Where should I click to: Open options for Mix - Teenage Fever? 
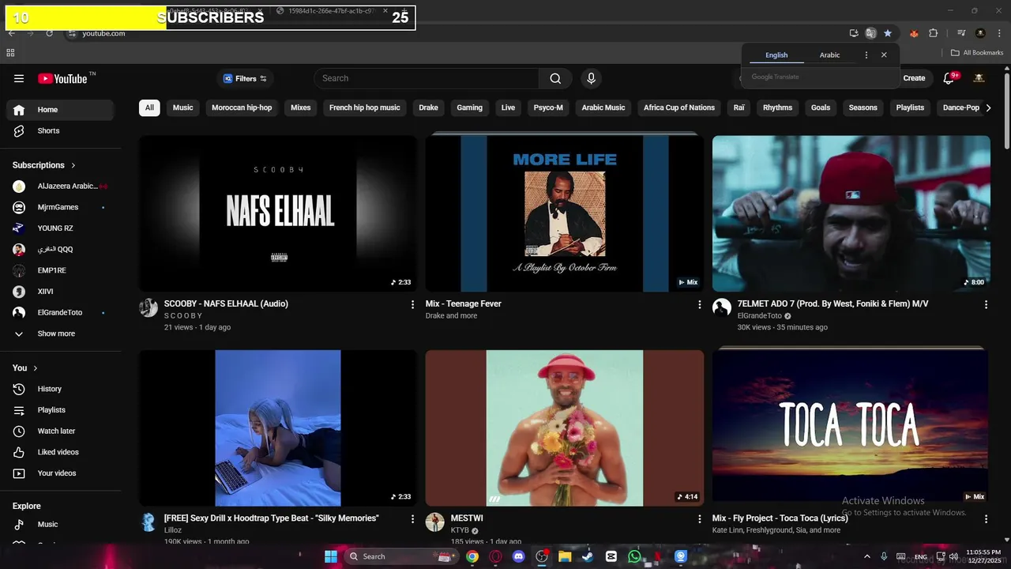[699, 304]
